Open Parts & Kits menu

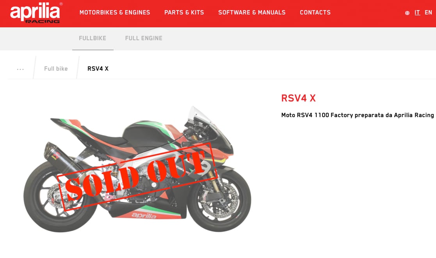[x=184, y=12]
